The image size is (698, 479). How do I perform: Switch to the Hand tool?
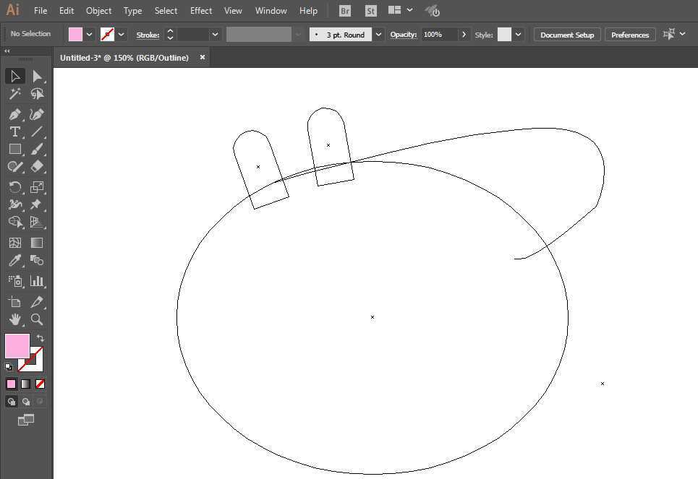click(14, 319)
